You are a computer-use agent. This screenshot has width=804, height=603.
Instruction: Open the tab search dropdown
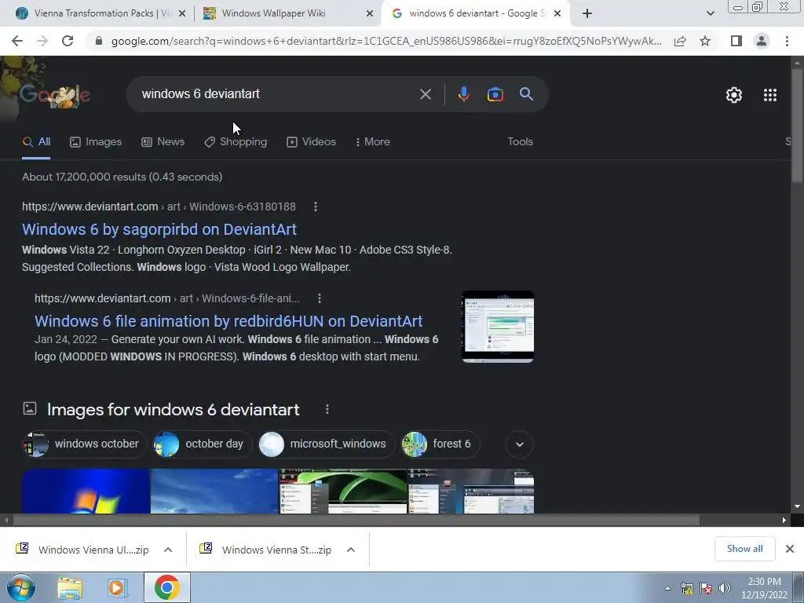point(710,14)
